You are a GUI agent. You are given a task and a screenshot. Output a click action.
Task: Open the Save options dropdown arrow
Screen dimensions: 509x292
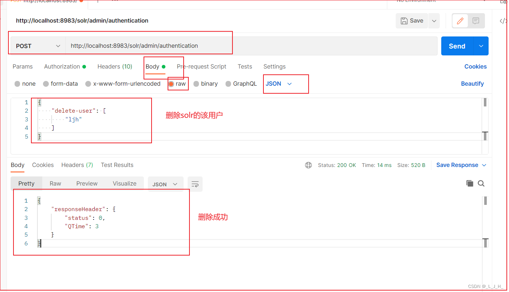coord(434,21)
